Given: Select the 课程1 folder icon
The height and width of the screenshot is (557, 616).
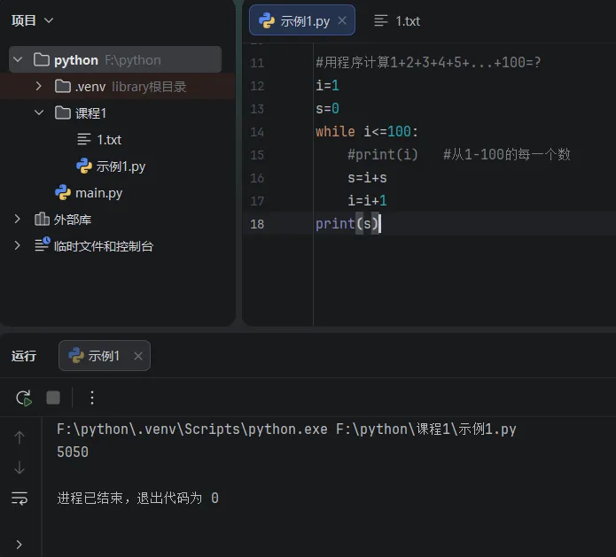Looking at the screenshot, I should pyautogui.click(x=63, y=112).
